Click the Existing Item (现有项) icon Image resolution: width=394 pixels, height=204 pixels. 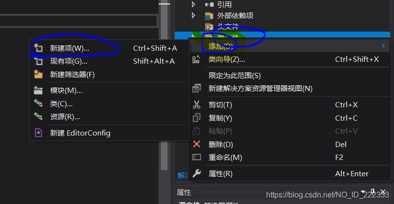38,61
